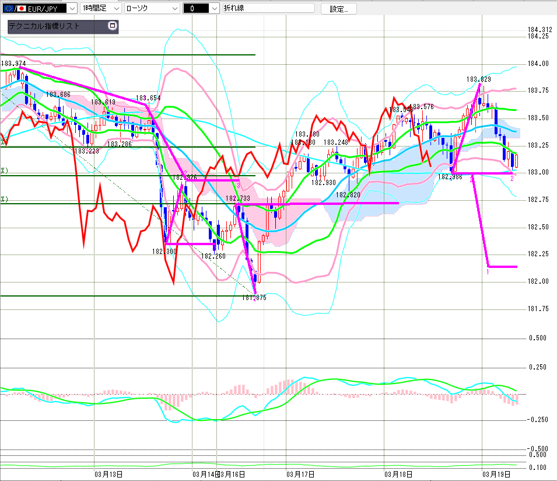This screenshot has height=481, width=557.
Task: Open the EUR/JPY currency pair dropdown
Action: pos(72,8)
